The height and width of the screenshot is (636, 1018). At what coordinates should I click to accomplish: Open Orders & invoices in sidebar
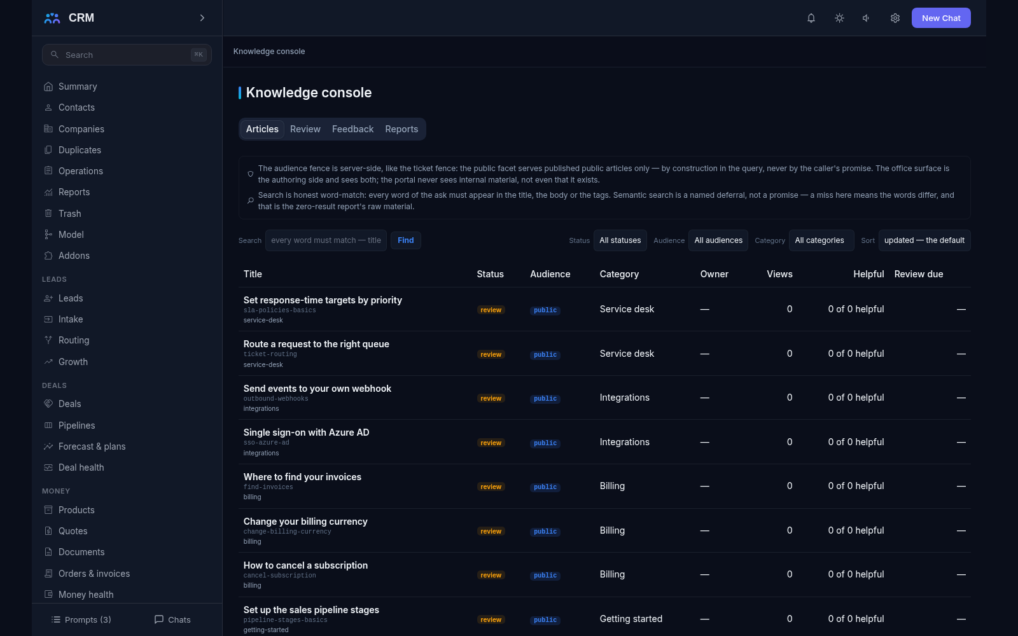pyautogui.click(x=127, y=574)
